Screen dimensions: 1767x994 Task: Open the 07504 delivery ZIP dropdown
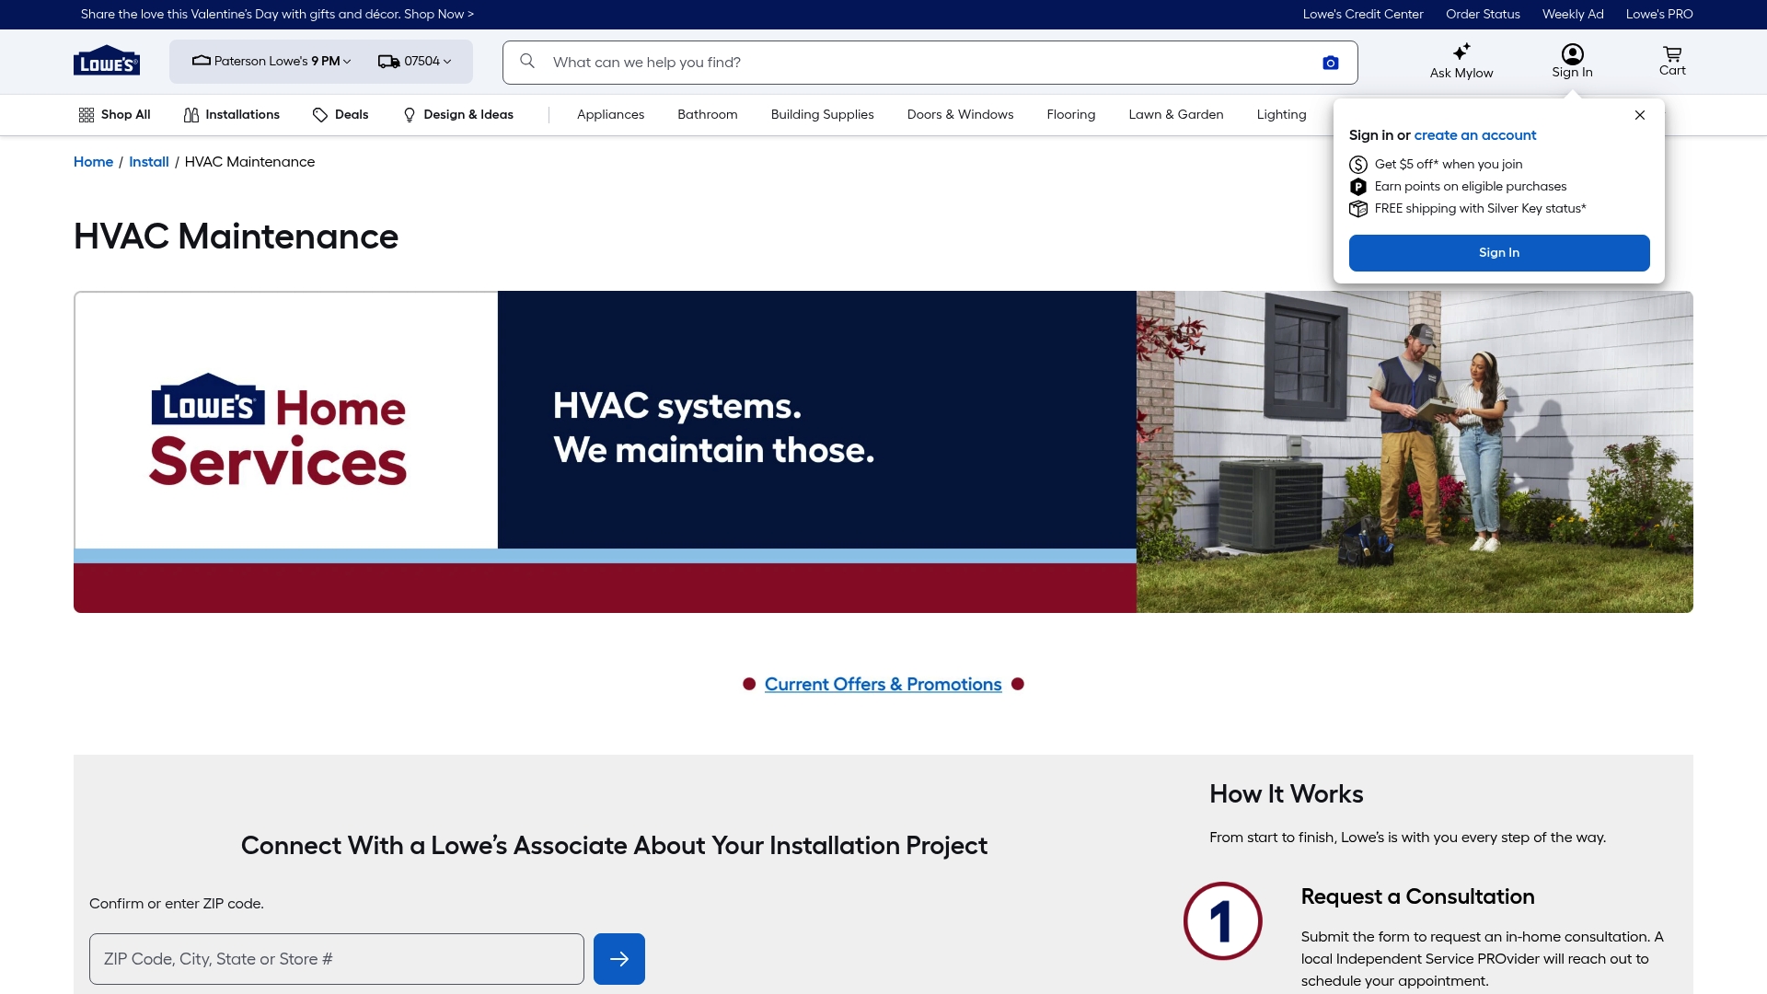[415, 62]
